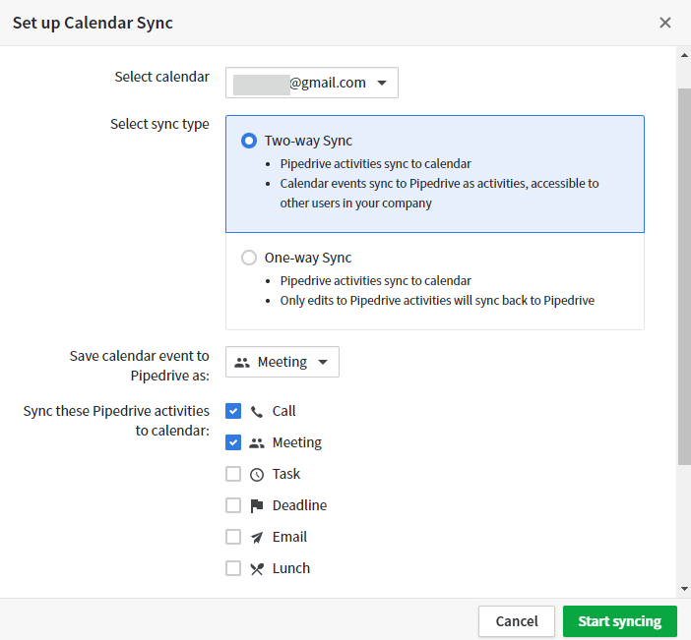Click the 'Select calendar' label
The image size is (691, 640).
click(161, 77)
